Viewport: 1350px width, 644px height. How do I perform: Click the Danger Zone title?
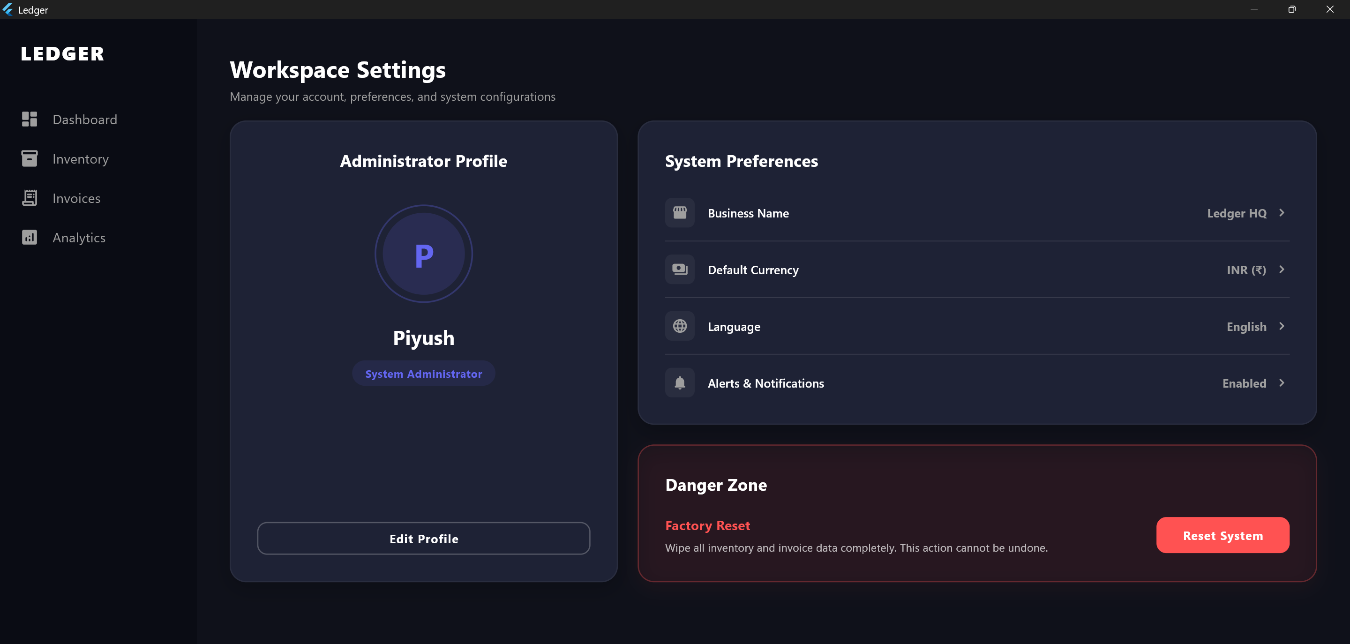pyautogui.click(x=716, y=485)
